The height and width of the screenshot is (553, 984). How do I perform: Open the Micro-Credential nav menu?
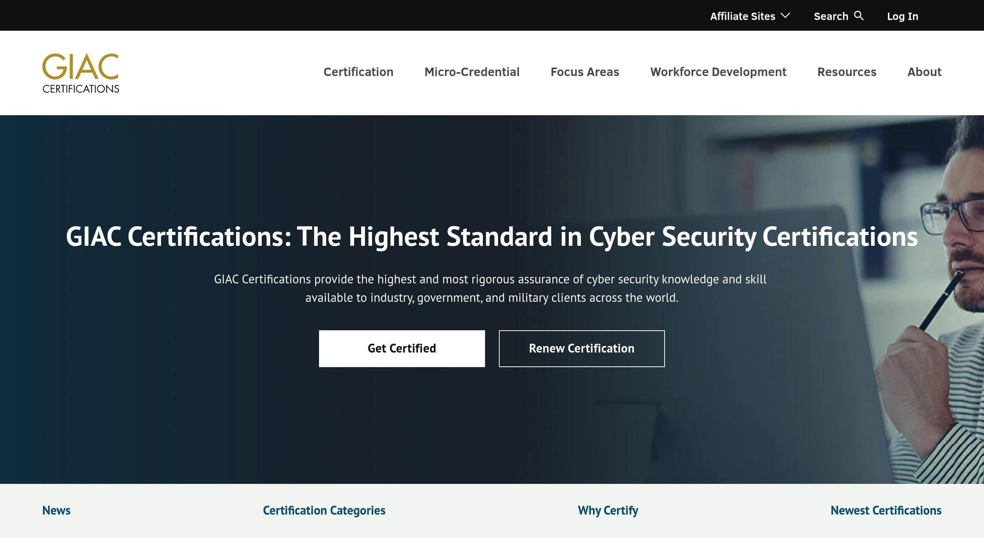tap(472, 72)
